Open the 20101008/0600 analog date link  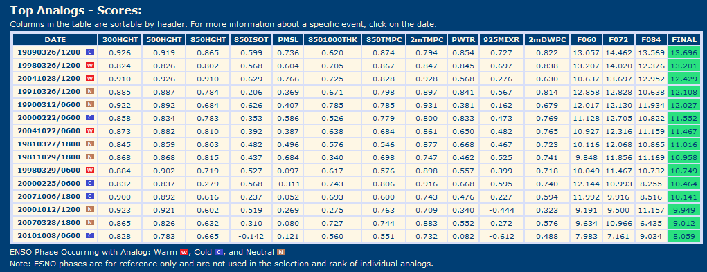pos(48,235)
